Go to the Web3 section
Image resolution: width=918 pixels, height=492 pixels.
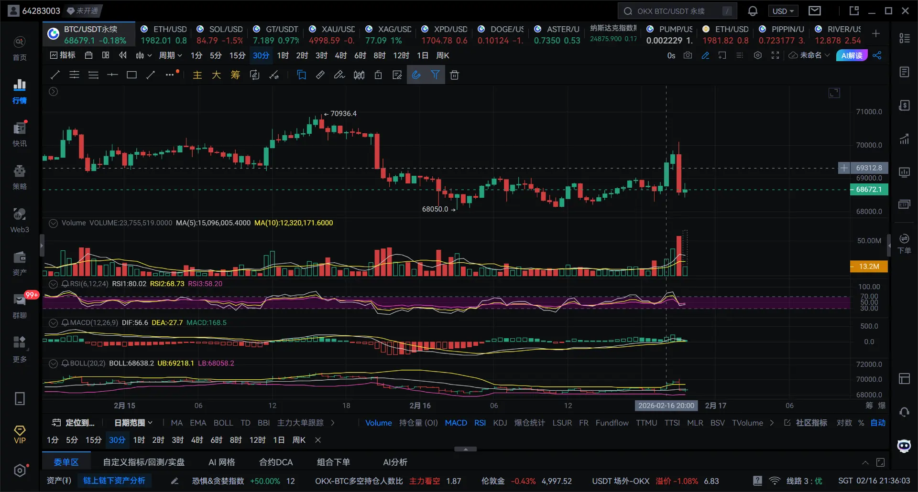point(20,220)
